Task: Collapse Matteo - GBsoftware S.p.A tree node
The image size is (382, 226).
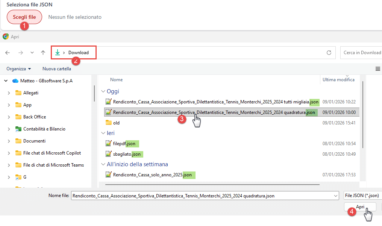Action: (x=6, y=80)
